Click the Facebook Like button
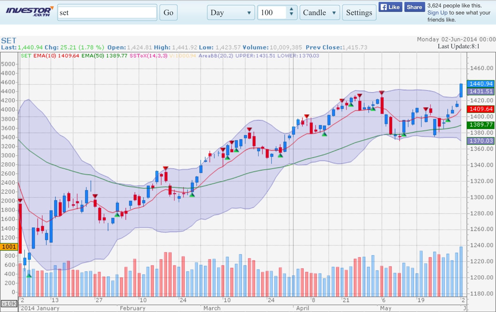The image size is (496, 312). [390, 7]
